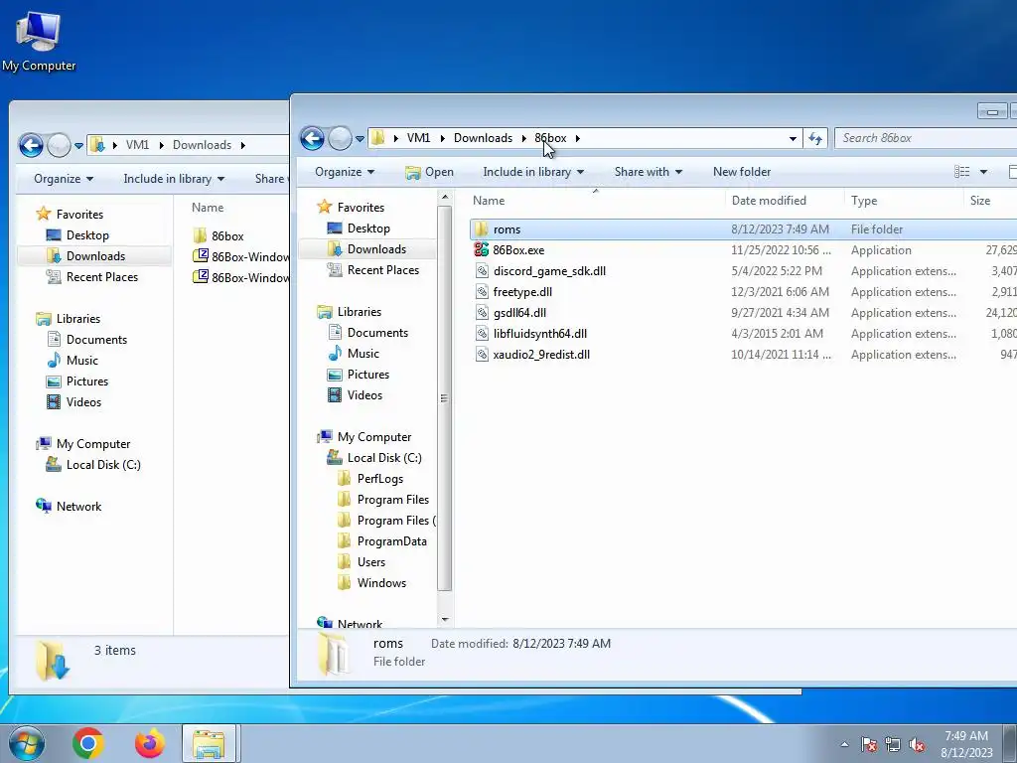Open Users folder in sidebar tree
This screenshot has height=763, width=1017.
click(x=371, y=562)
